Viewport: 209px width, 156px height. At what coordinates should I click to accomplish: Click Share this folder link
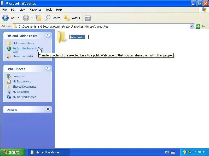[23, 56]
